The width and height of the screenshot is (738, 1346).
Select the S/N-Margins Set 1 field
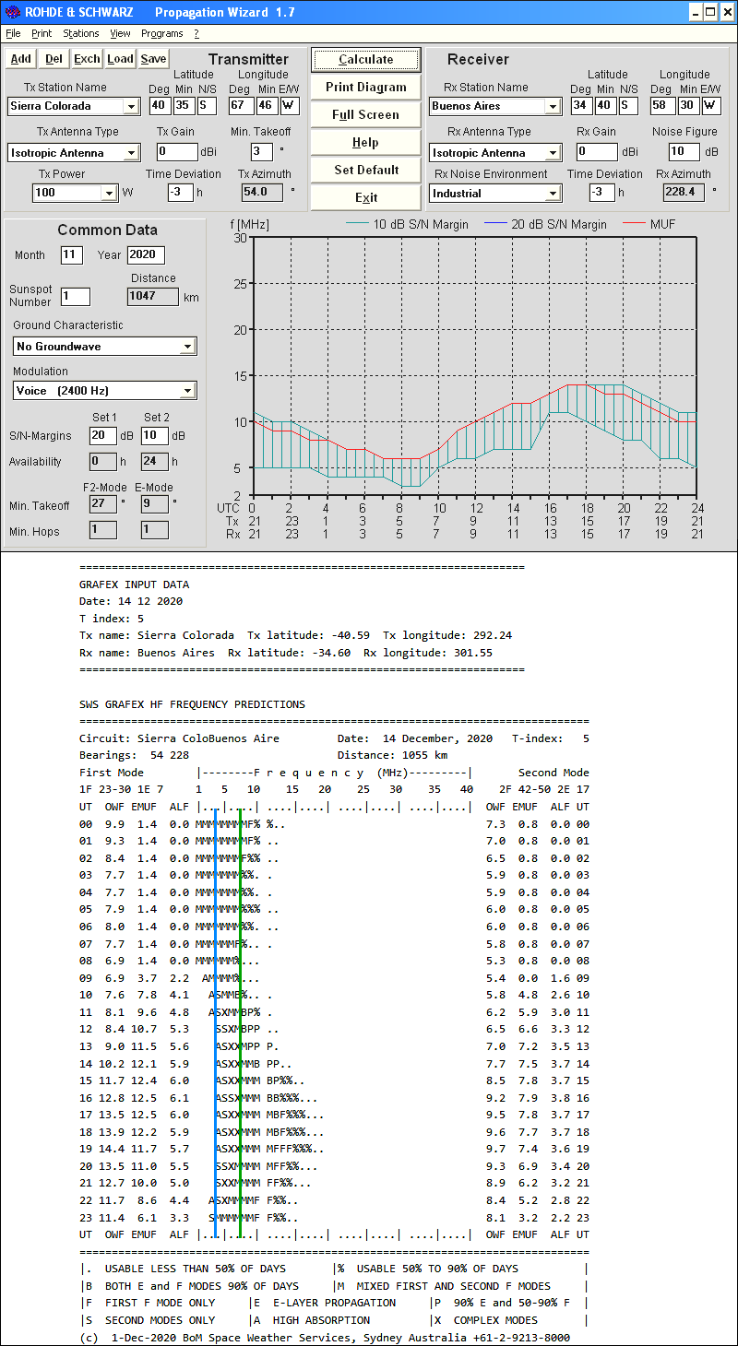(103, 435)
